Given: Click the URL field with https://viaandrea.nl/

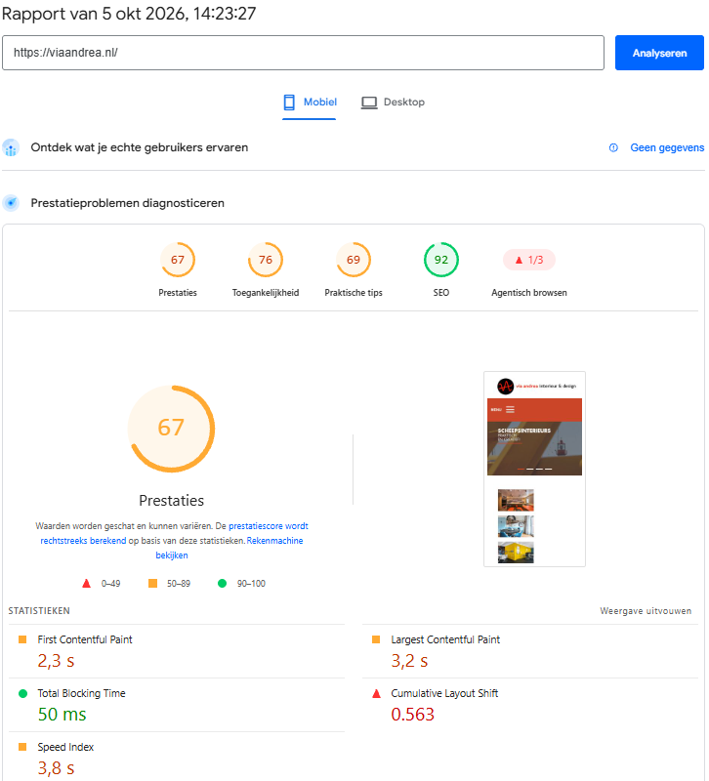Looking at the screenshot, I should tap(303, 53).
